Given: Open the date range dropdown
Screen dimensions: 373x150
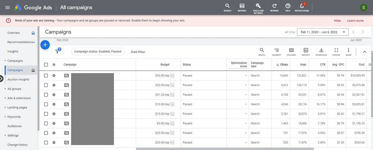Looking at the screenshot, I should pos(323,32).
